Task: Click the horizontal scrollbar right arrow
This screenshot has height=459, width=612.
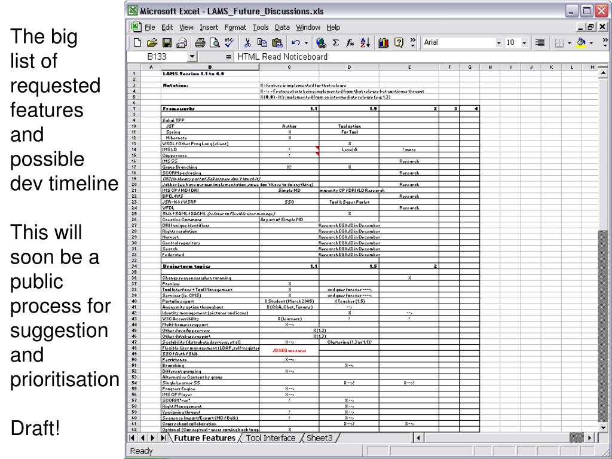Action: [x=590, y=438]
